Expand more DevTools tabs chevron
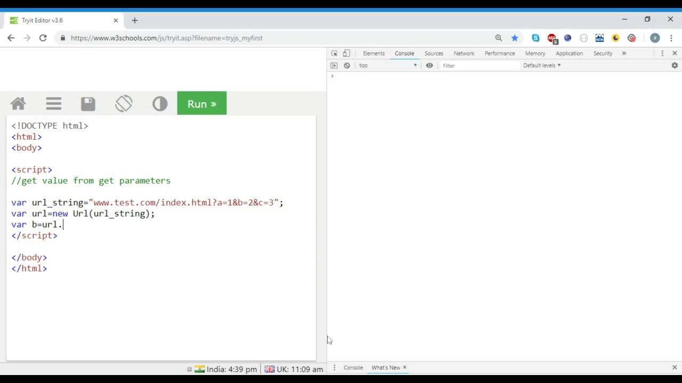Screen dimensions: 682x383 624,53
